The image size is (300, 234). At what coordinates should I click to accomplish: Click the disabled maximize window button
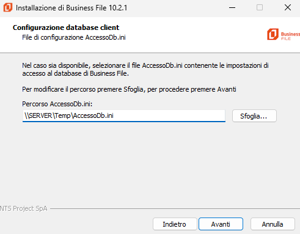pos(260,8)
